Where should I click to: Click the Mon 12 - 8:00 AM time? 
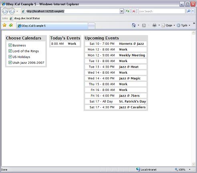click(101, 49)
